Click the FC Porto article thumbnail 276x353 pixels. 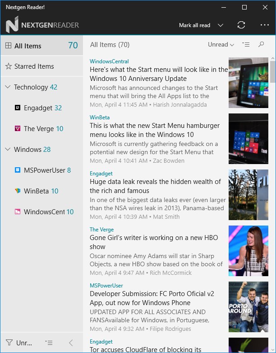248,307
